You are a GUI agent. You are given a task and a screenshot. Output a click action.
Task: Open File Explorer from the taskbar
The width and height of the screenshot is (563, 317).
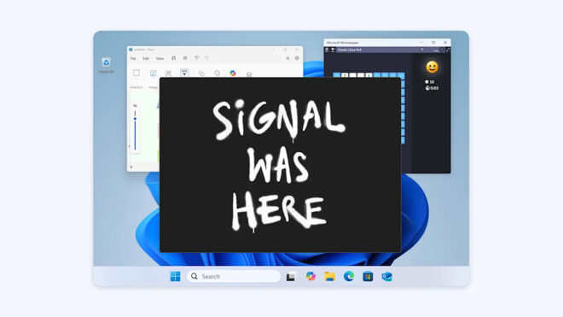coord(329,276)
